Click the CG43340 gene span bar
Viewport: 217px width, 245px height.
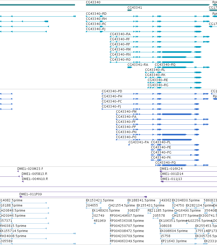click(148, 5)
